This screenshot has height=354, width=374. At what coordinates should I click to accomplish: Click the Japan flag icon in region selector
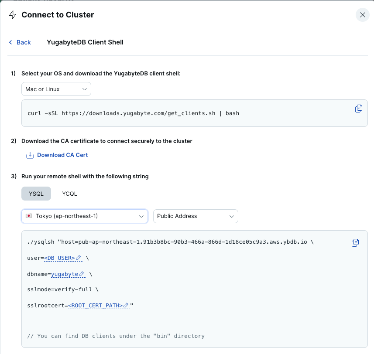[29, 216]
